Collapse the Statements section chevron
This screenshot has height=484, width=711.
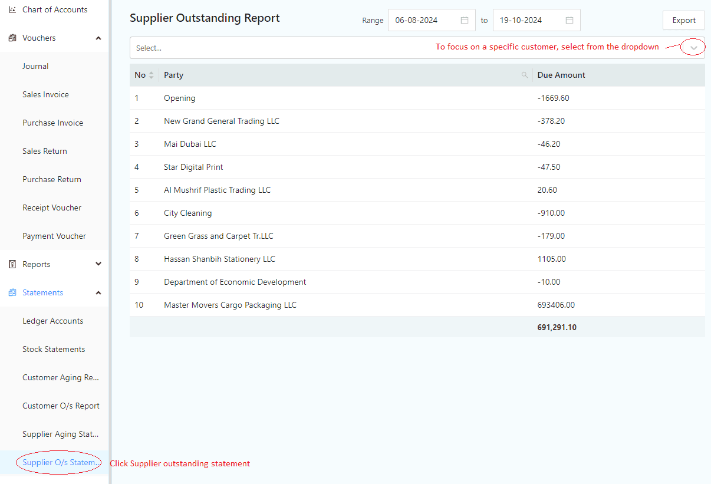(98, 292)
